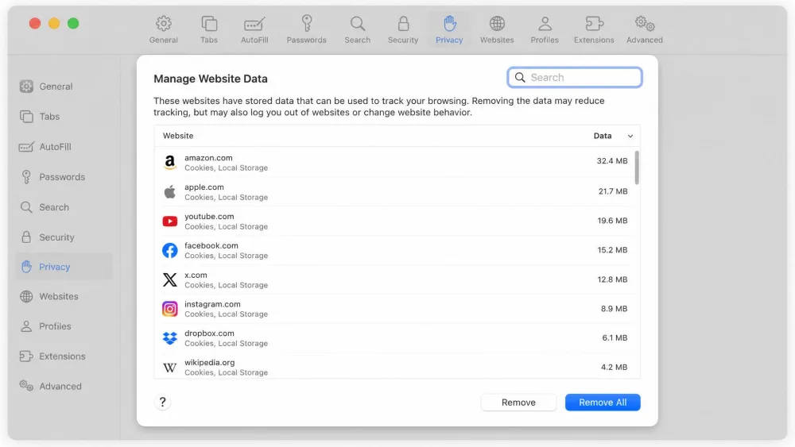Screen dimensions: 795x447
Task: Select Tabs in the left sidebar
Action: pyautogui.click(x=64, y=117)
